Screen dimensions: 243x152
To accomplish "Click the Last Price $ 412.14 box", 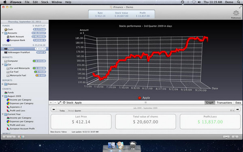I will coord(81,122).
